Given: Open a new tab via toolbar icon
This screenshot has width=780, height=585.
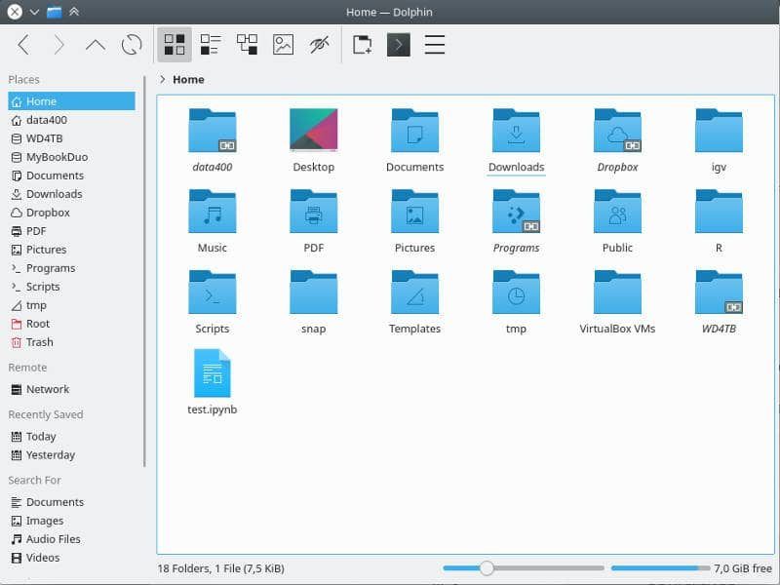Looking at the screenshot, I should pyautogui.click(x=362, y=45).
